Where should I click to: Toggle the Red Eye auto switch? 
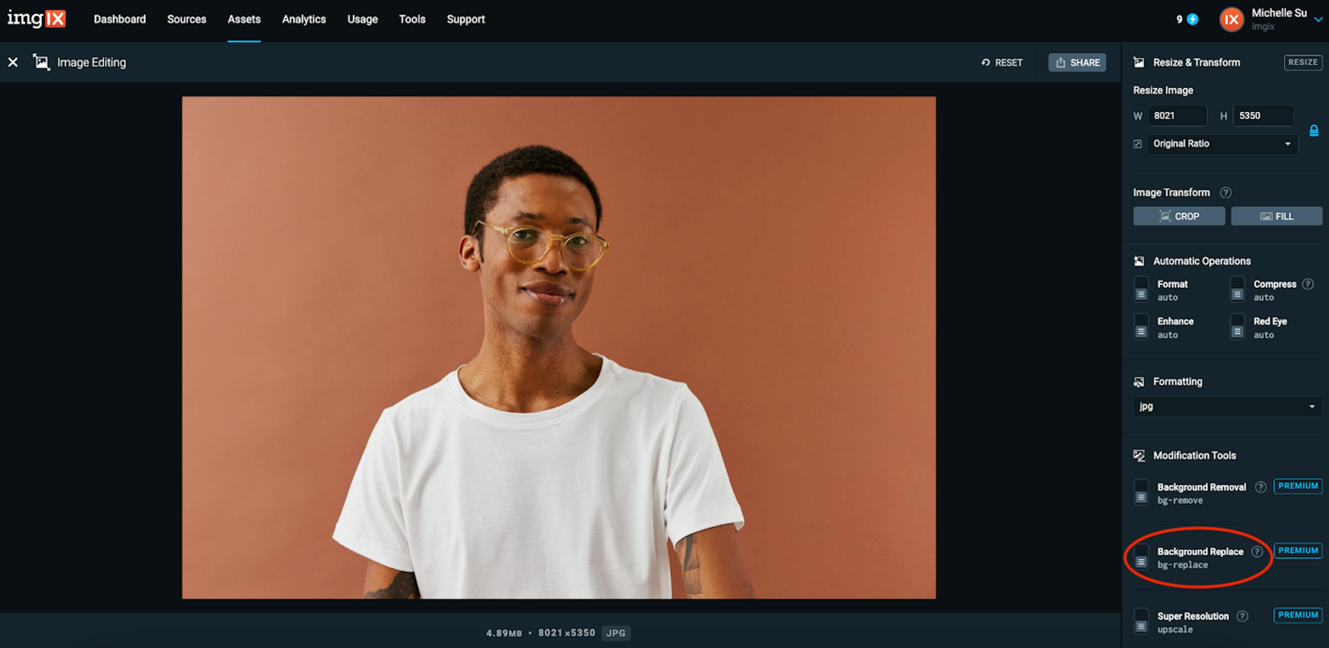coord(1237,326)
